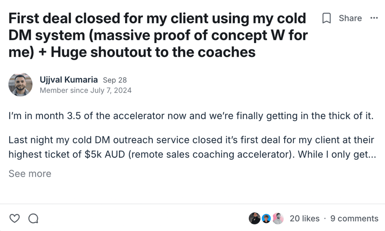Click the paragraph starting "Last night my cold DM"
This screenshot has height=231, width=385.
click(x=191, y=140)
